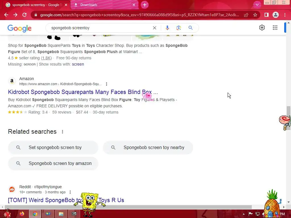Open Related searches options menu
This screenshot has height=218, width=291.
(x=63, y=132)
